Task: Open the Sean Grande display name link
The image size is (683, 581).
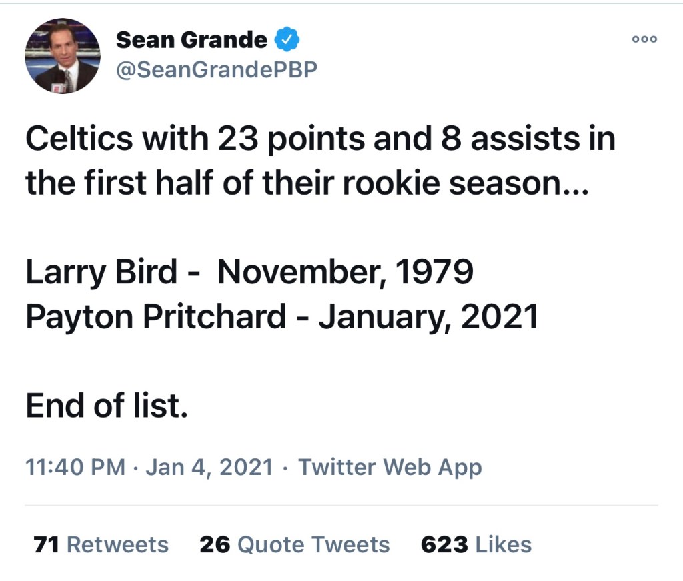Action: click(191, 40)
